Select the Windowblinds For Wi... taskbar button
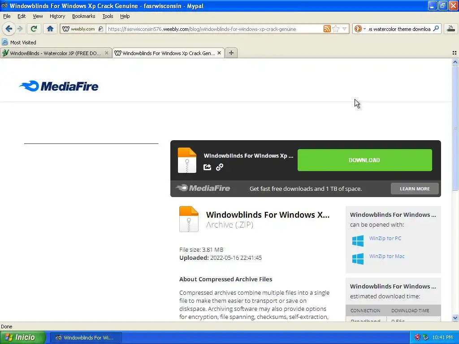Image resolution: width=459 pixels, height=344 pixels. point(85,338)
